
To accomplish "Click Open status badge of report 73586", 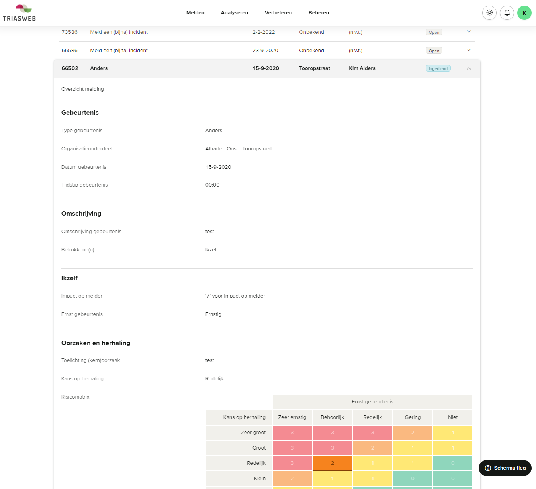I will pyautogui.click(x=434, y=33).
